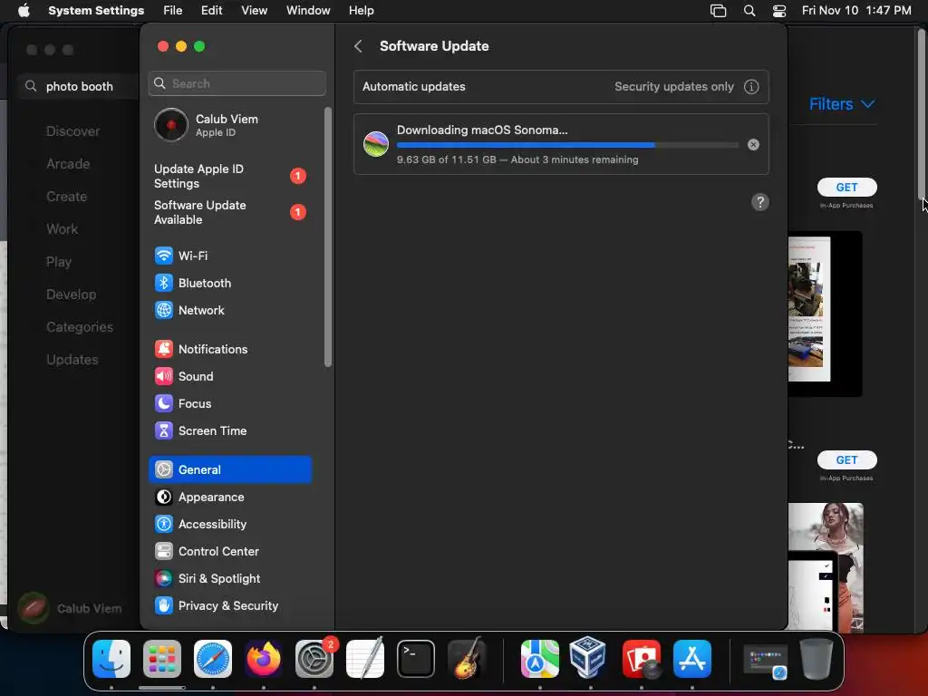This screenshot has height=696, width=928.
Task: Open the Help menu
Action: tap(361, 10)
